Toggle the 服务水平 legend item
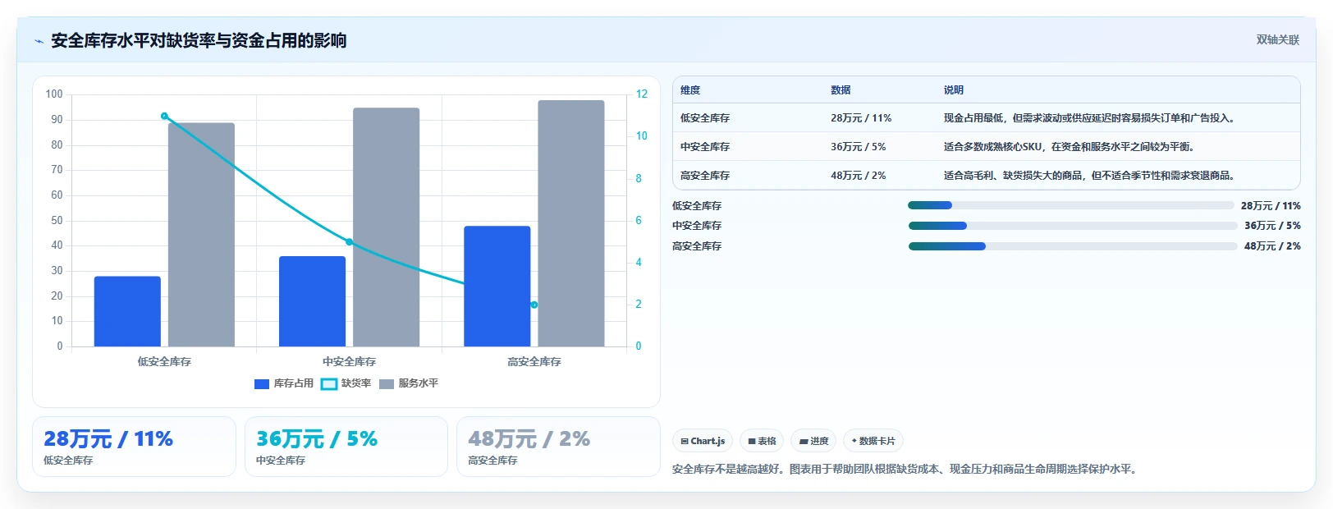Viewport: 1333px width, 509px height. (x=409, y=383)
